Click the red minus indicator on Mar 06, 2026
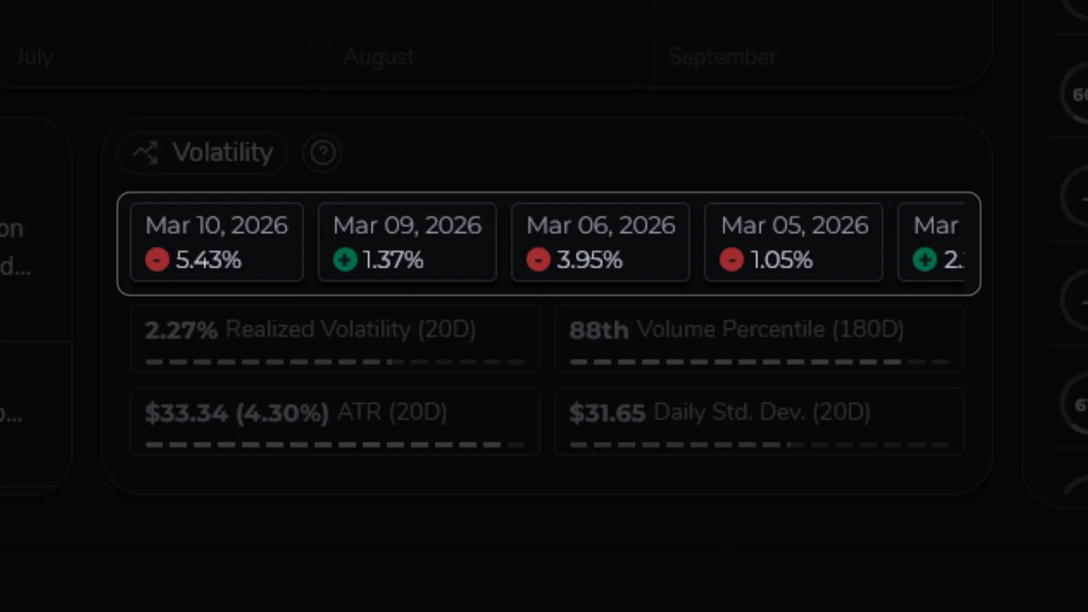1088x612 pixels. 538,260
